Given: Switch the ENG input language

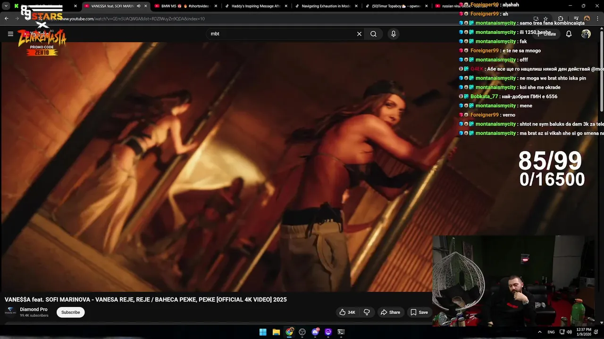Looking at the screenshot, I should point(551,332).
